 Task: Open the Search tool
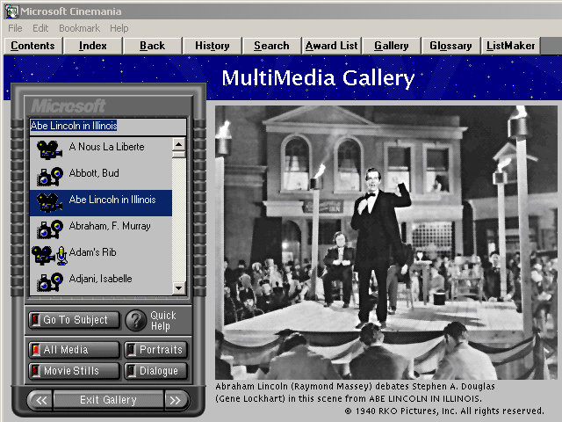(271, 46)
